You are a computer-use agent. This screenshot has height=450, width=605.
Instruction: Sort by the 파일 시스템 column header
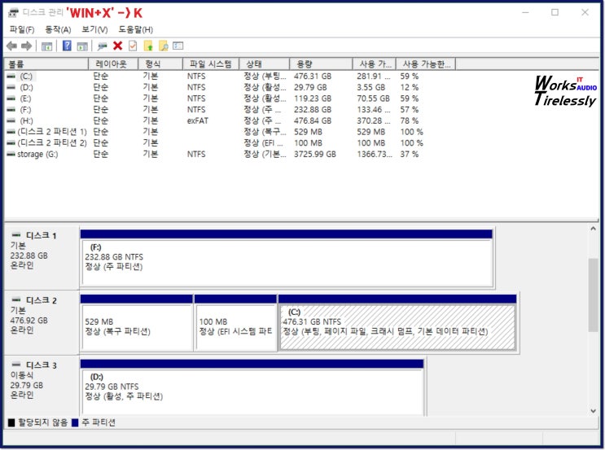(x=211, y=64)
